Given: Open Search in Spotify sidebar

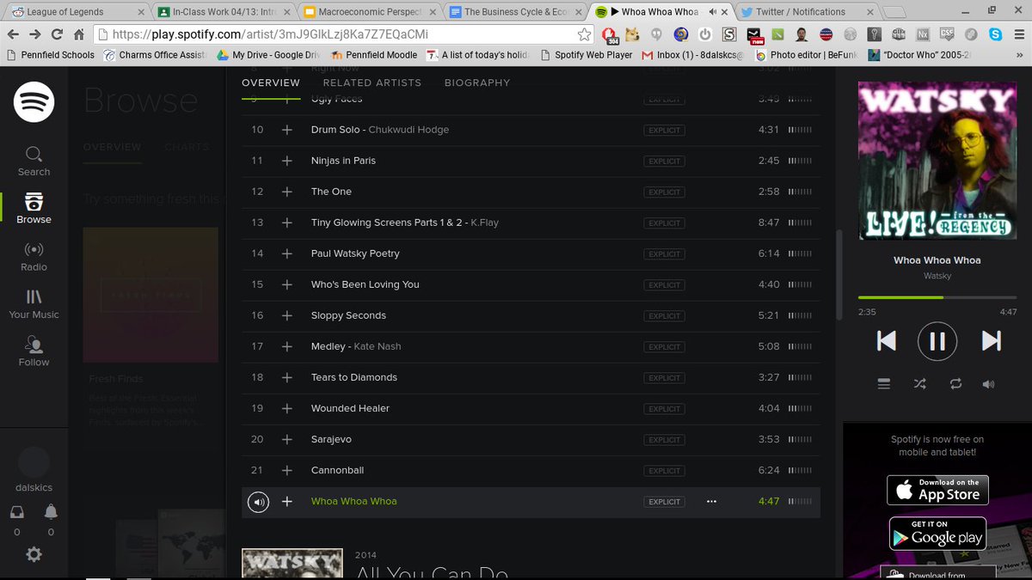Looking at the screenshot, I should tap(34, 161).
